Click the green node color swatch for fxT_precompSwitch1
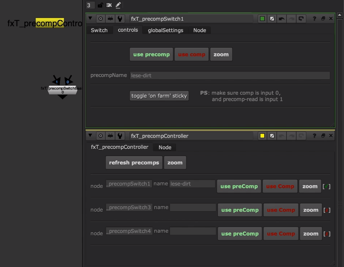Viewport: 344px width, 267px height. tap(262, 18)
